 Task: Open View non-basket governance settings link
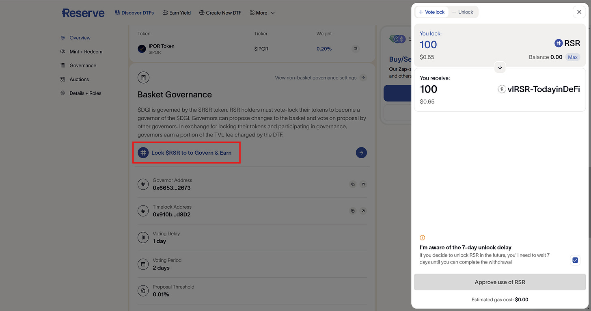pyautogui.click(x=321, y=78)
